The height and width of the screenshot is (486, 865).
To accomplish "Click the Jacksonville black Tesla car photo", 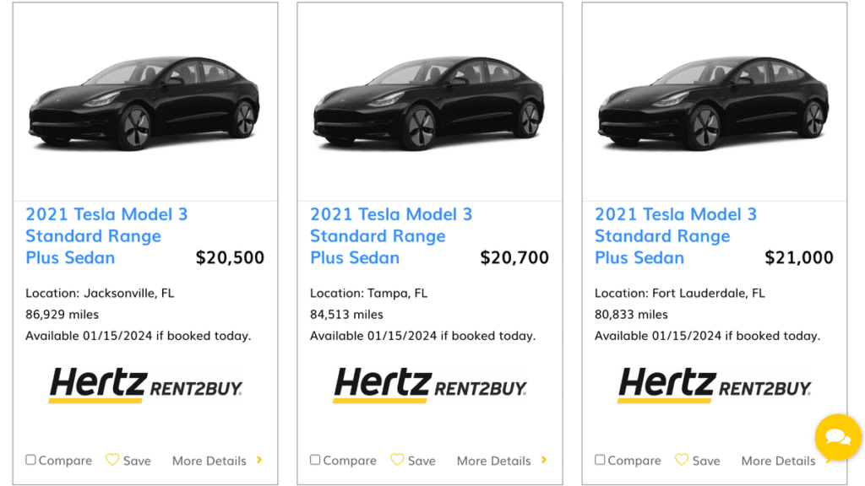I will tap(144, 103).
